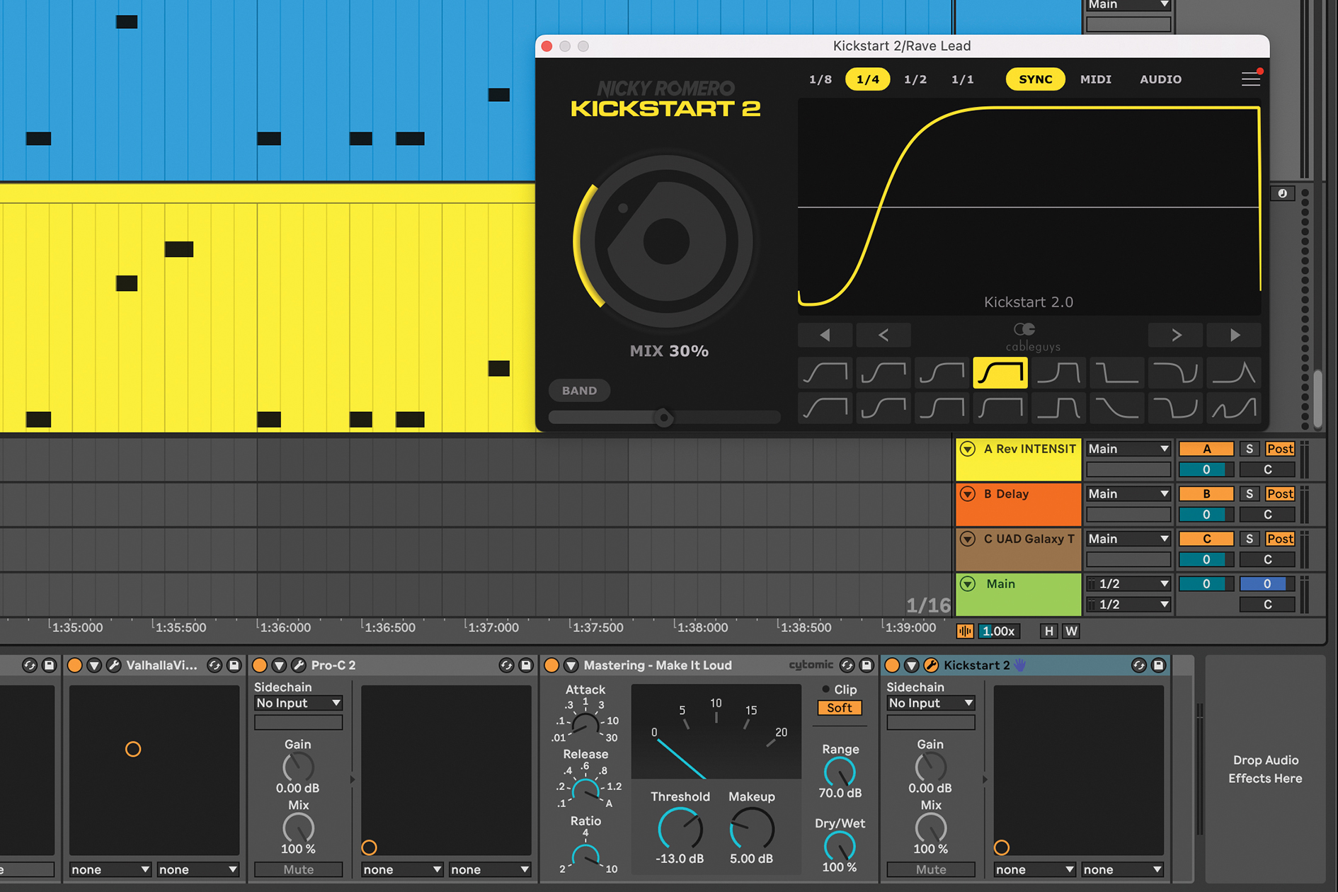Switch trigger mode to MIDI
1338x892 pixels.
pyautogui.click(x=1096, y=79)
